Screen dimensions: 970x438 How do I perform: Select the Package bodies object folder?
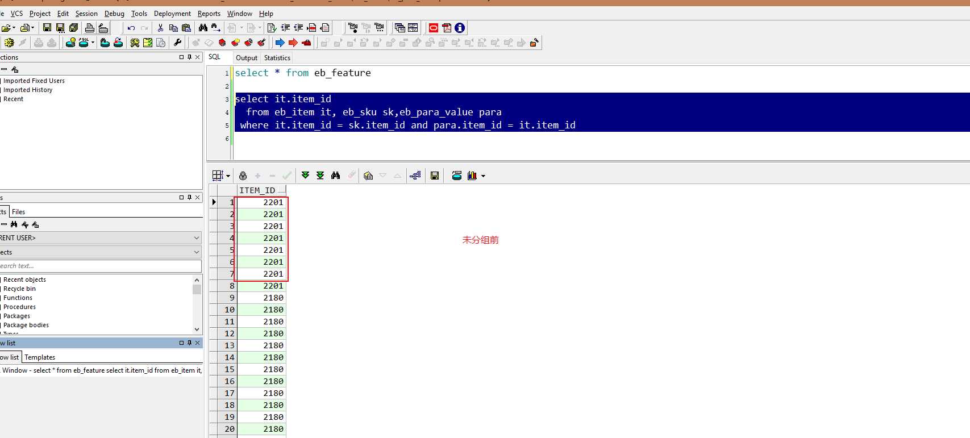(x=26, y=325)
